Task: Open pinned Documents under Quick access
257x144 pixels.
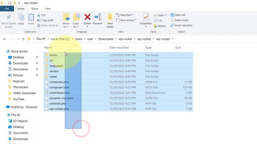Action: coord(20,69)
